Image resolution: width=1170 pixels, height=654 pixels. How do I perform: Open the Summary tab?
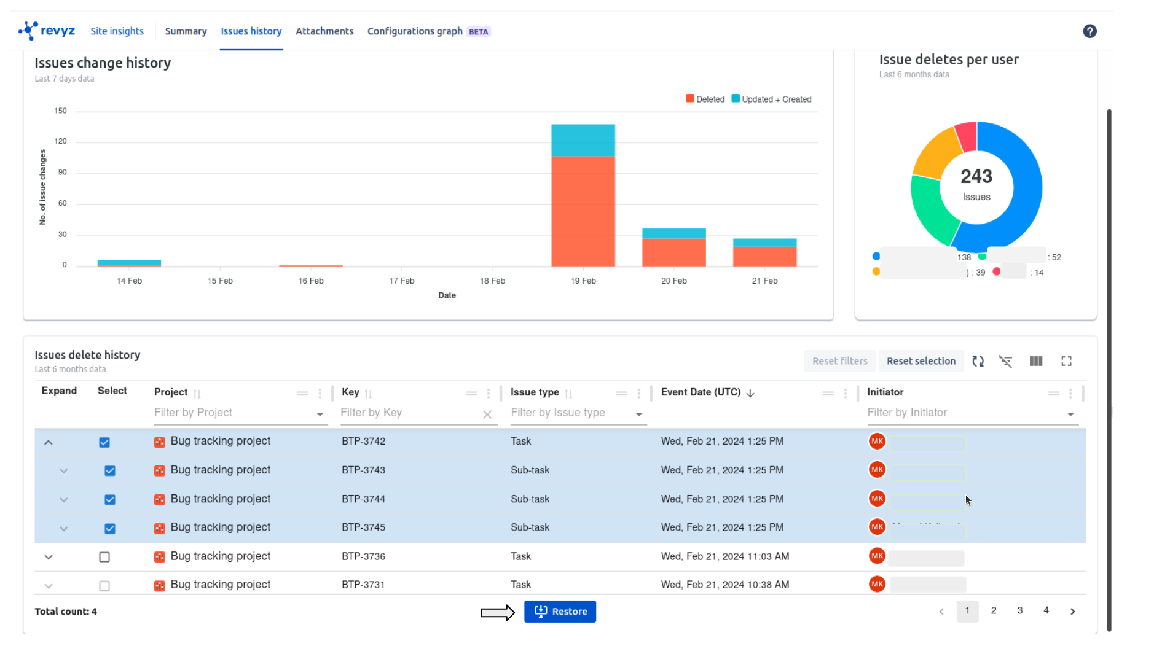(186, 31)
